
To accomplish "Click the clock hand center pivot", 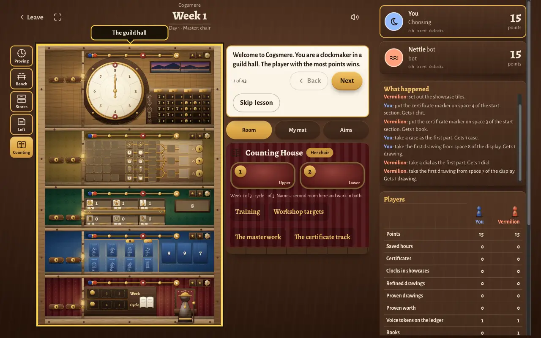I will click(x=115, y=90).
